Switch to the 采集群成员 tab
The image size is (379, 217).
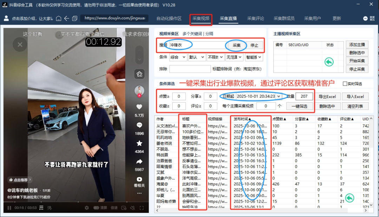[x=284, y=18]
